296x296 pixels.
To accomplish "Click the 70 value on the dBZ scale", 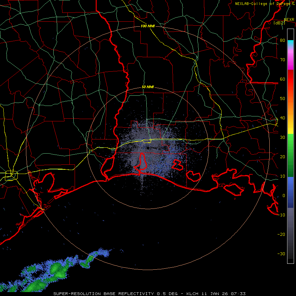I will coord(283,60).
